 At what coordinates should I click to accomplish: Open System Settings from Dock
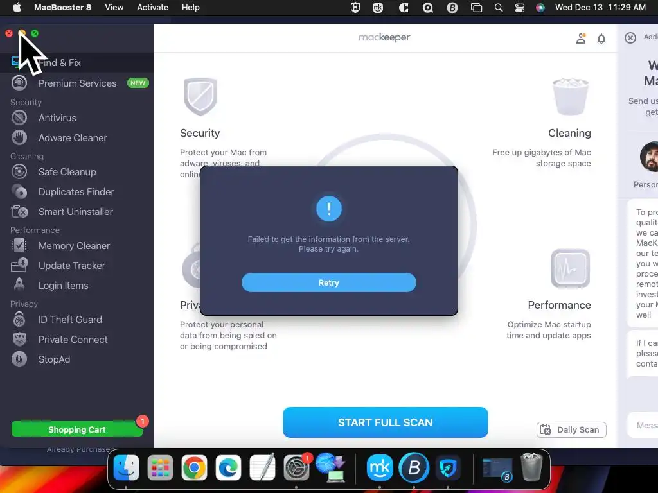296,467
